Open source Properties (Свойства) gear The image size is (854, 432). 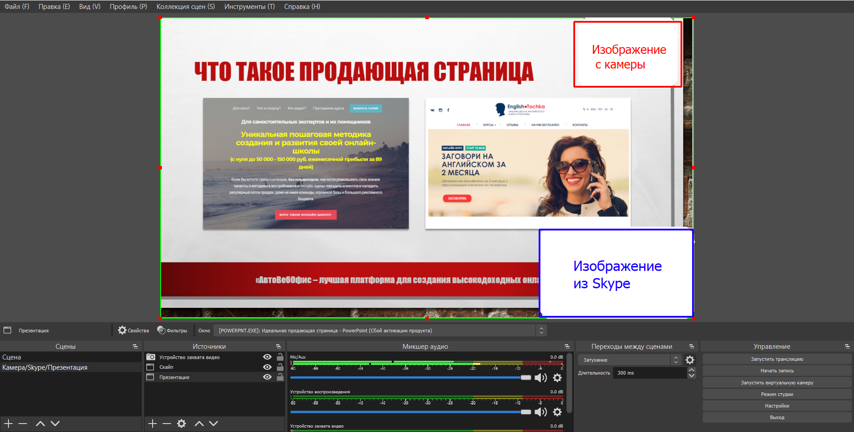pyautogui.click(x=133, y=331)
